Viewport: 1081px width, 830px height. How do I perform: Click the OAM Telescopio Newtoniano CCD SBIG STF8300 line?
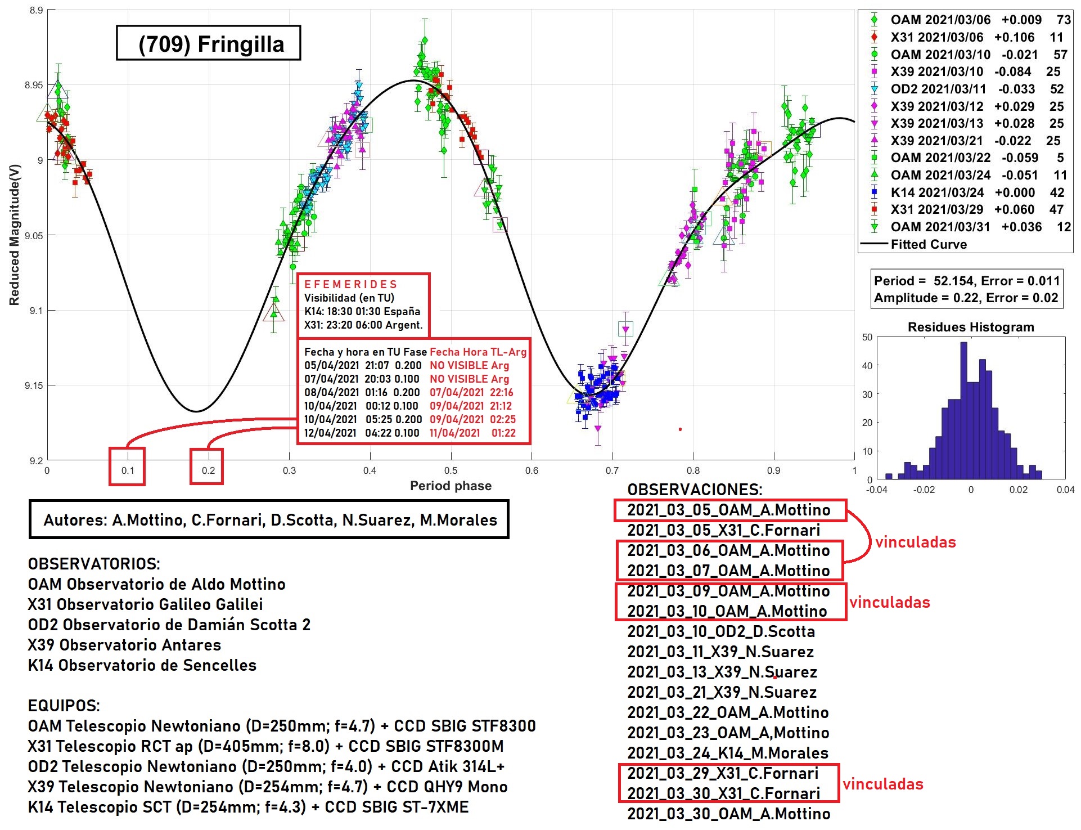pyautogui.click(x=282, y=726)
